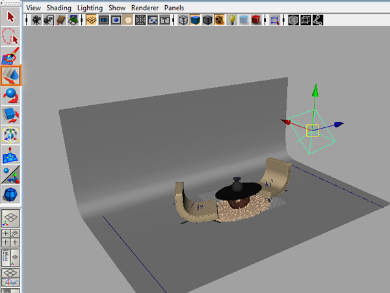Activate the Rotate tool
This screenshot has width=390, height=293.
tap(10, 96)
